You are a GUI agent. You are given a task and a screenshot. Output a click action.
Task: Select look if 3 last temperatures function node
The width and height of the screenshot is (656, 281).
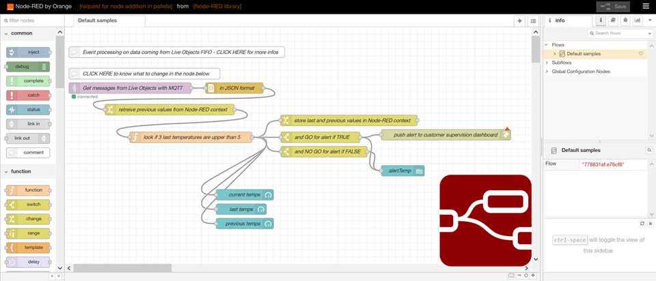point(191,137)
